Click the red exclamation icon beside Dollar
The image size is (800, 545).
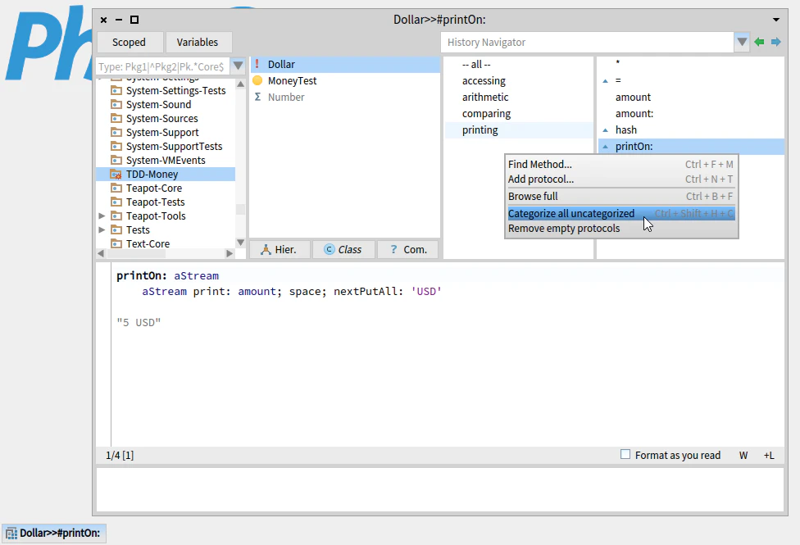pos(257,64)
